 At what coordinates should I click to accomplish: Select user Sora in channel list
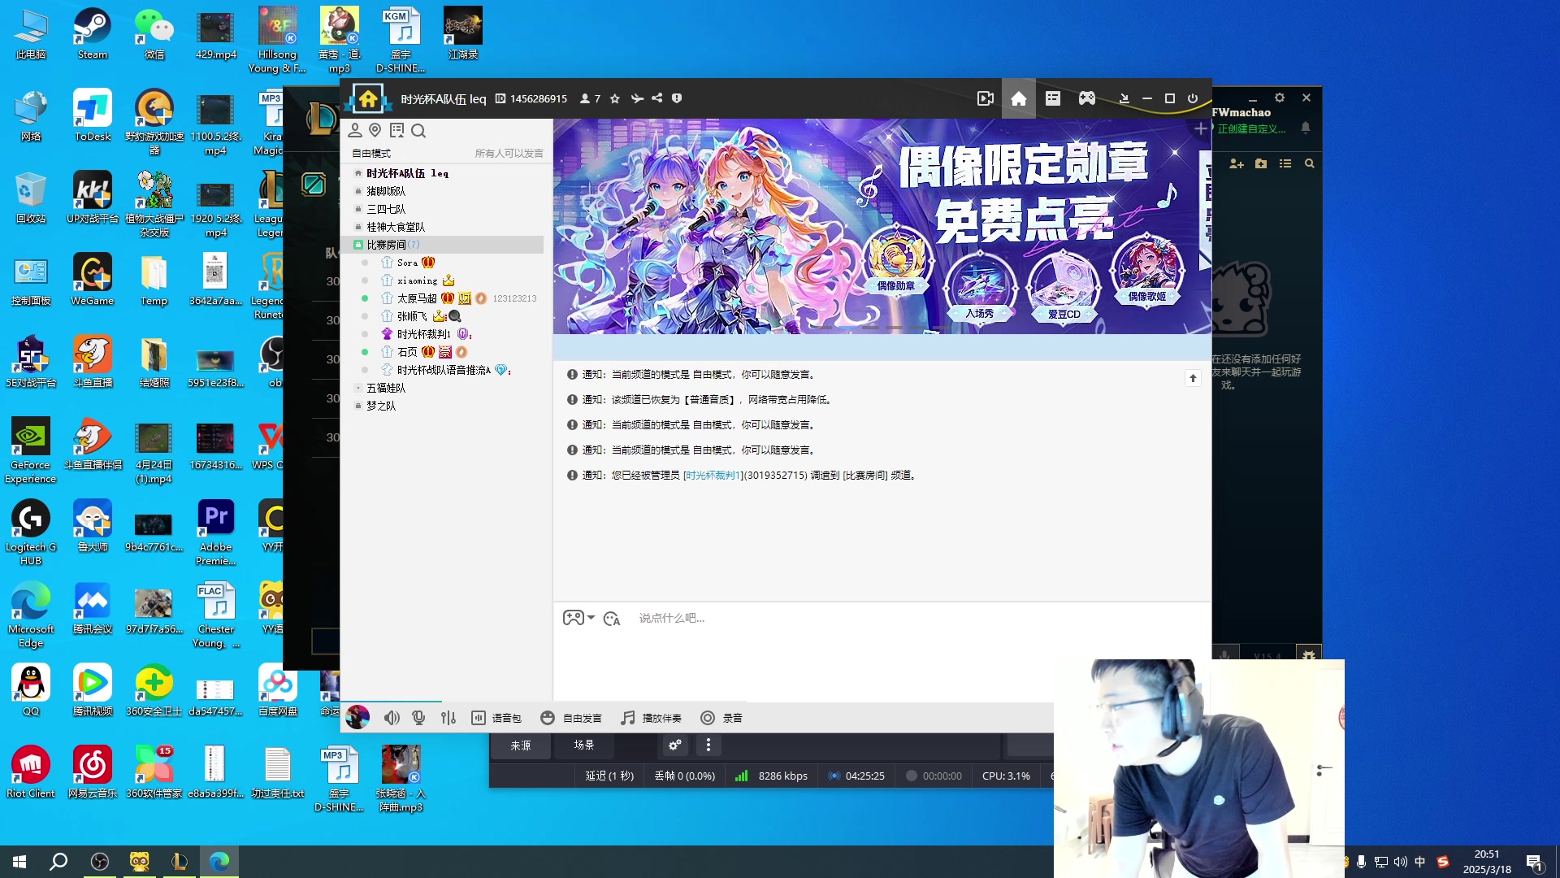pos(407,263)
